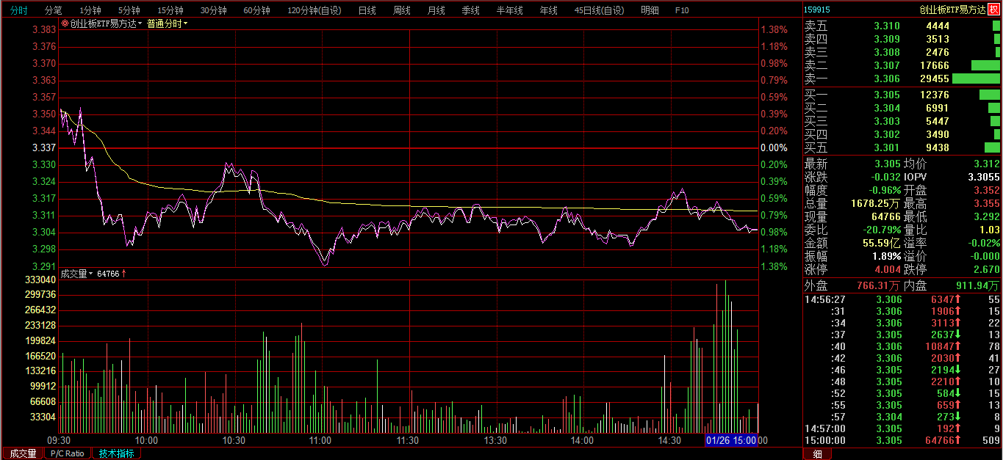The width and height of the screenshot is (1003, 460).
Task: Click the stock code 159915
Action: point(817,10)
